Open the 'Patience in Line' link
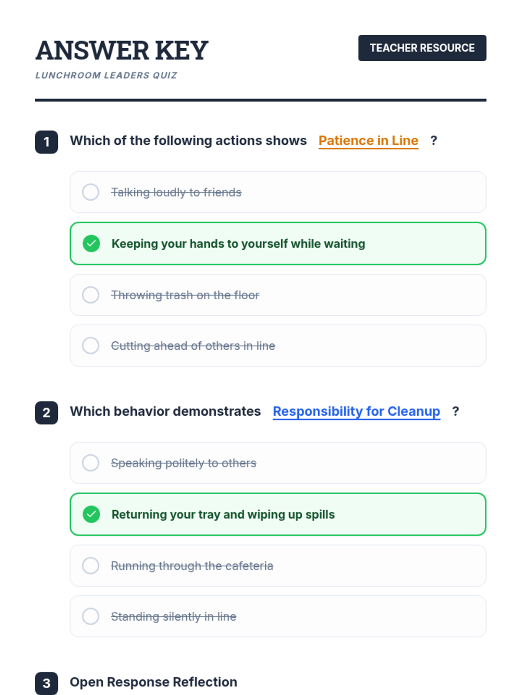521x695 pixels. point(368,141)
